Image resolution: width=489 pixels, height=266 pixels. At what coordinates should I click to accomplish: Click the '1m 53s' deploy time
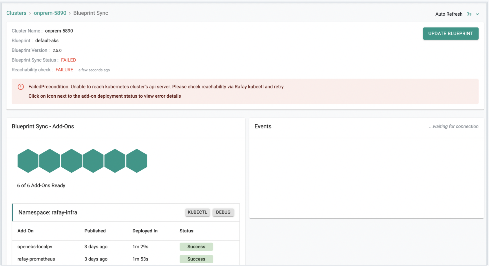[140, 259]
